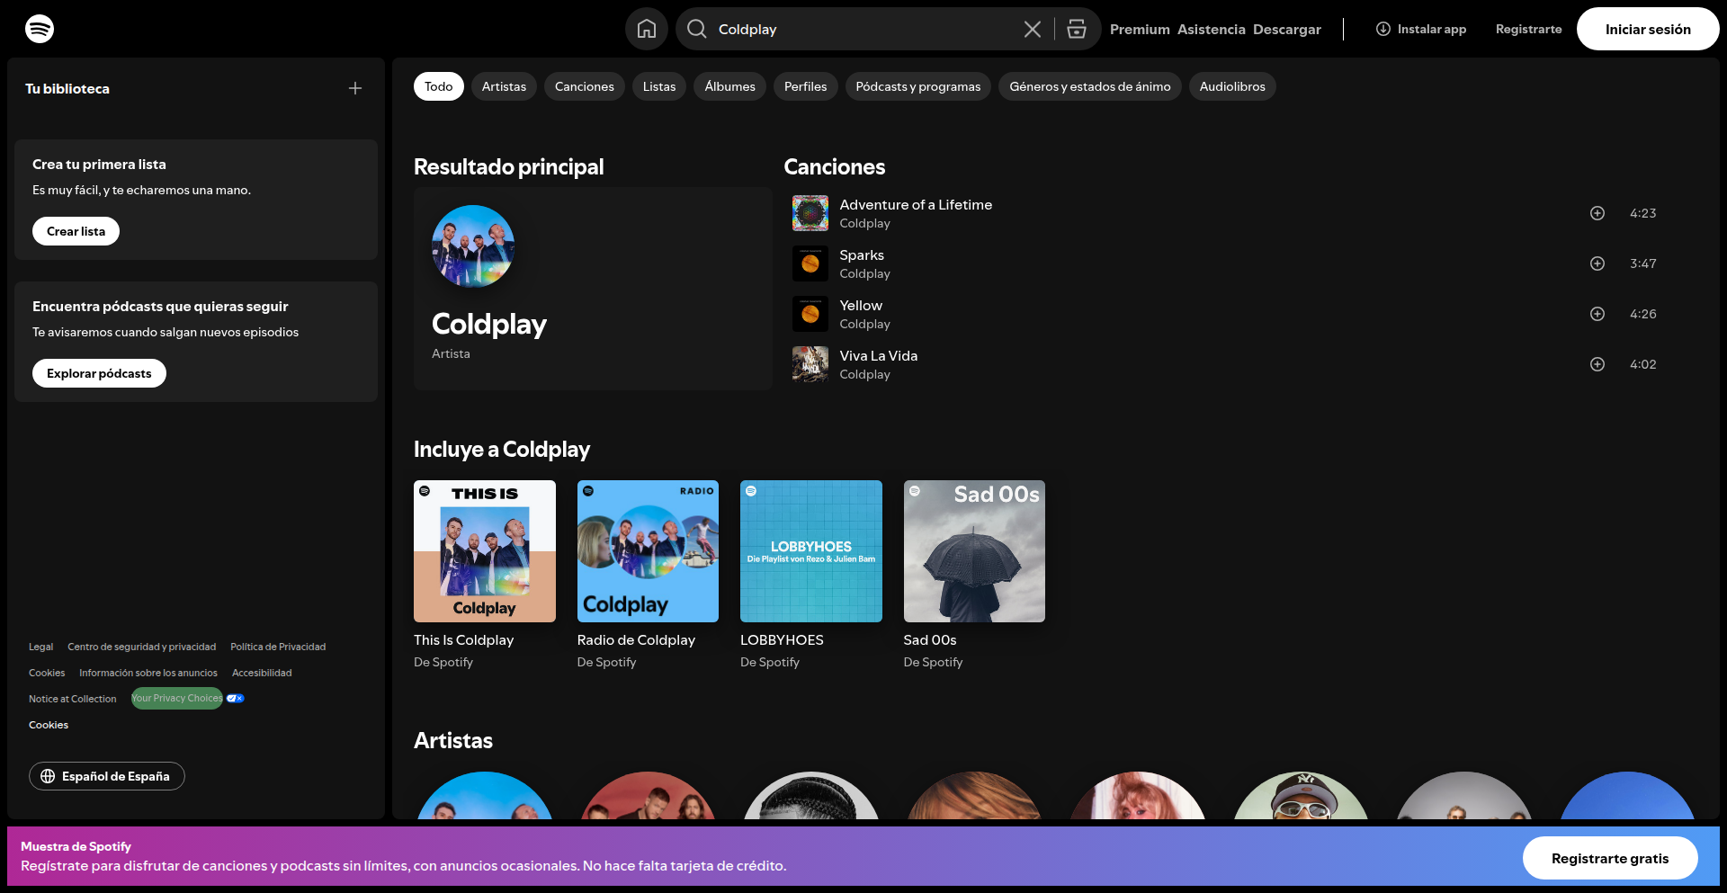Switch to the Álbumes filter tab
Screen dimensions: 1727x893
[x=729, y=86]
